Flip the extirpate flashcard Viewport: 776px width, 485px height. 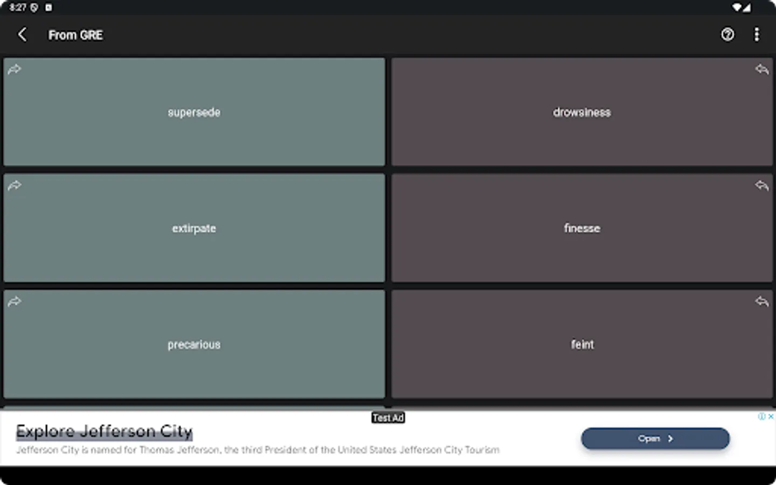(194, 228)
